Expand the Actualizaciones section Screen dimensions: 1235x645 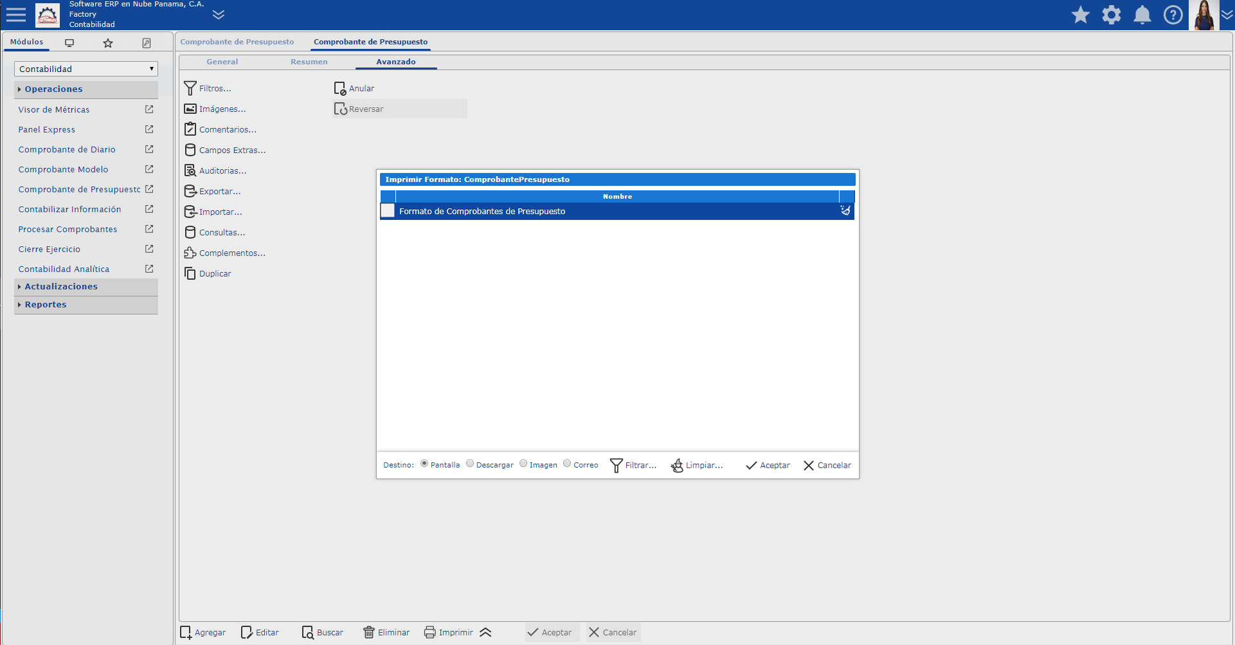point(86,287)
